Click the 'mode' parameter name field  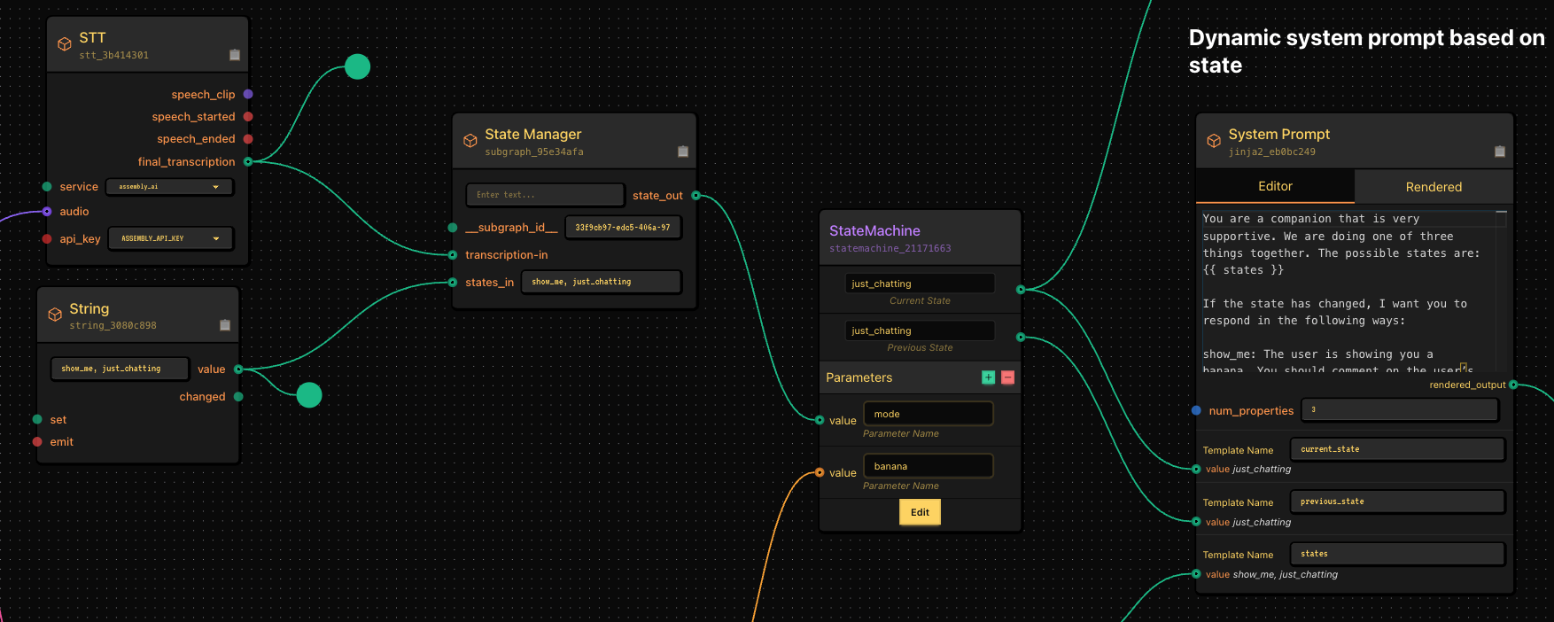[x=928, y=414]
